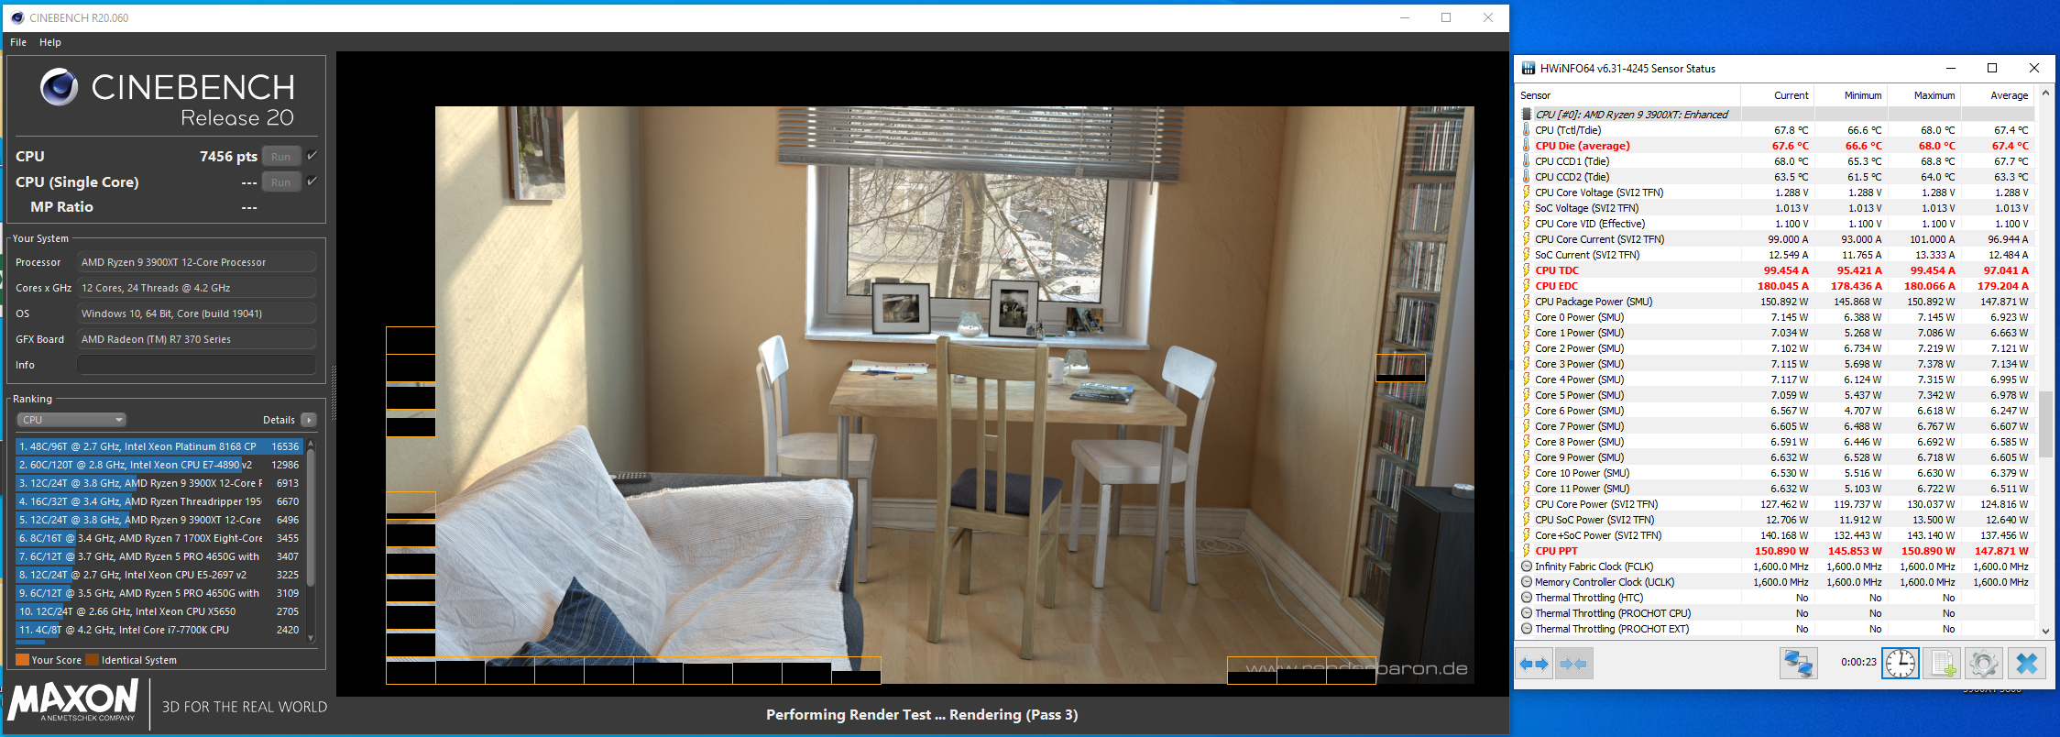Click the HWiNFO sensor list scroll up arrow
Viewport: 2060px width, 737px height.
click(2045, 94)
